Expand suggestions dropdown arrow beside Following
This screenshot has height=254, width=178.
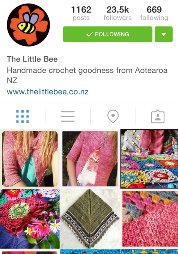(x=164, y=34)
